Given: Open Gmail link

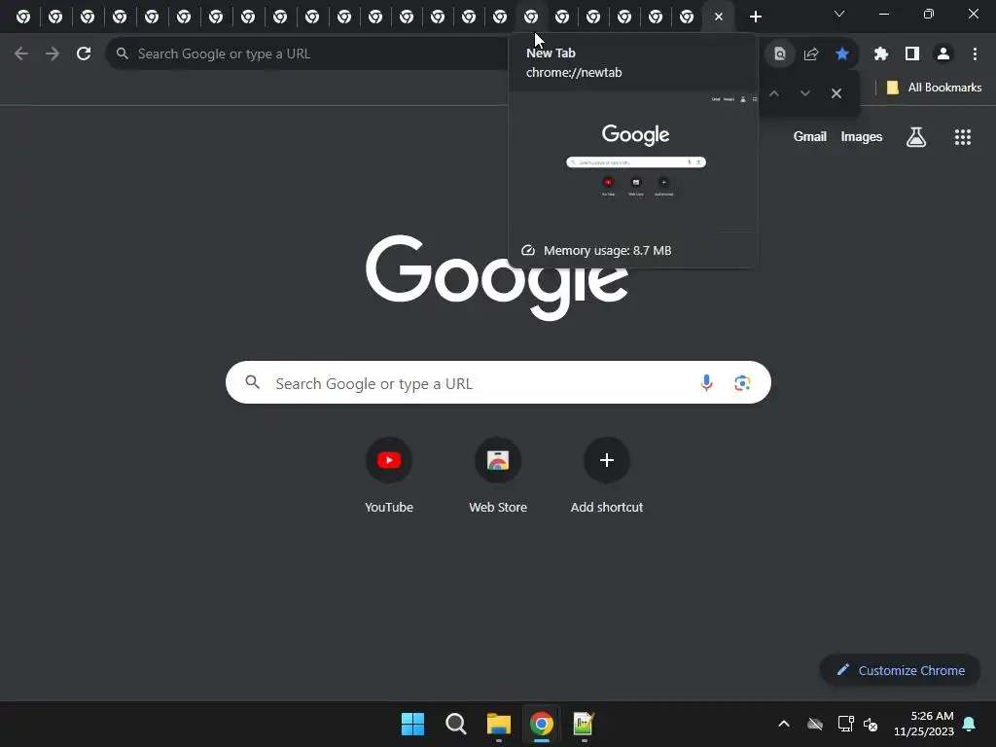Looking at the screenshot, I should (810, 136).
